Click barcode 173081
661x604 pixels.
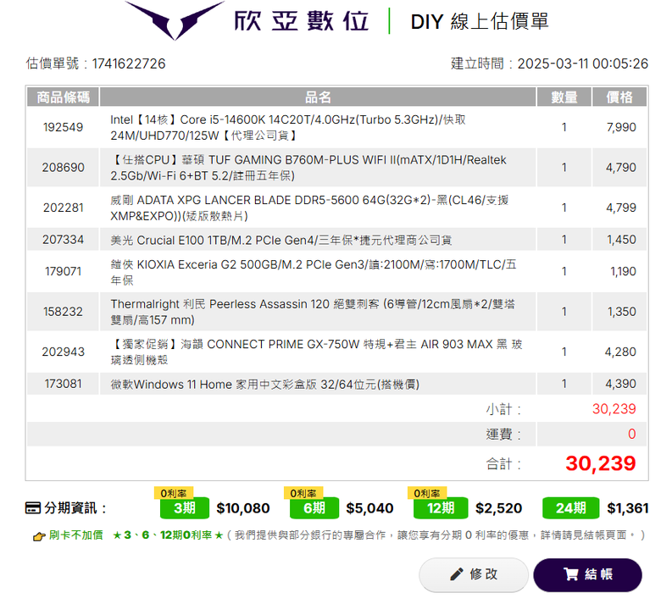coord(63,384)
